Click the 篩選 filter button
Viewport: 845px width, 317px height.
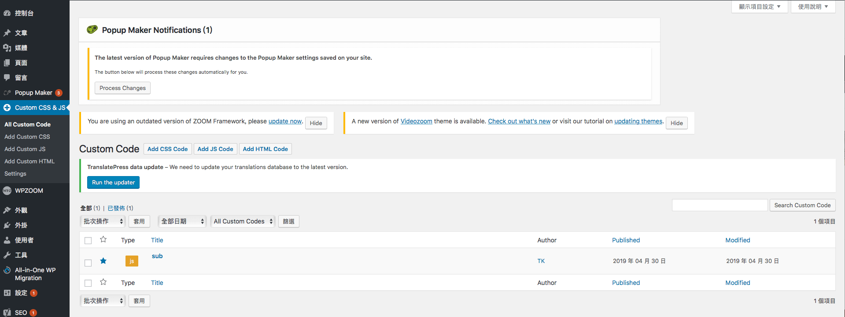click(x=289, y=221)
